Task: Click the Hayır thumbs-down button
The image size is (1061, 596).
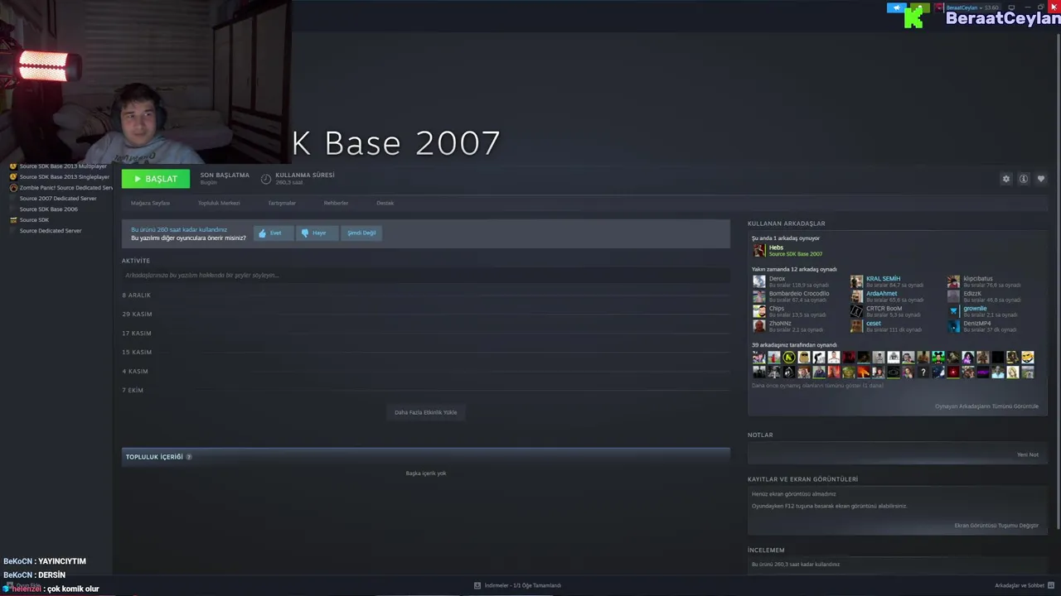Action: pos(317,233)
